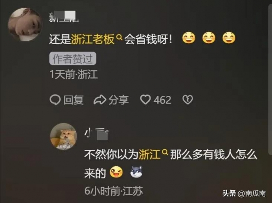The image size is (272, 203).
Task: Dislike comment using broken heart icon
Action: click(x=188, y=100)
